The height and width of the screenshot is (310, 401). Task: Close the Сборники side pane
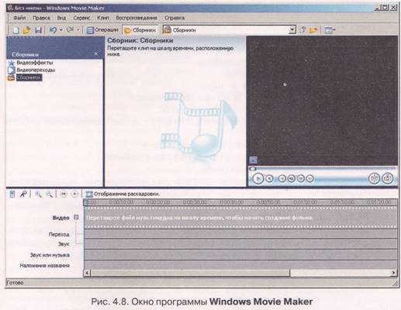(x=96, y=53)
